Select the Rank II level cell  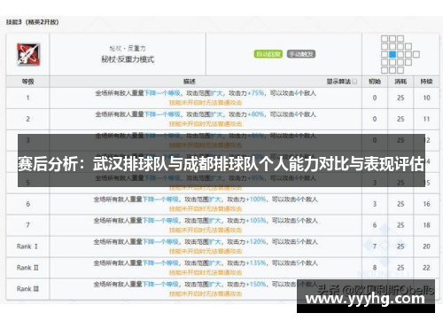27,268
